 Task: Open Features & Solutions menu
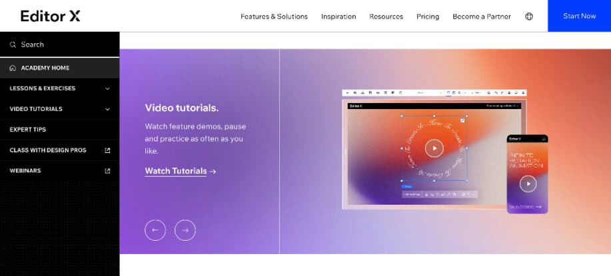click(274, 17)
